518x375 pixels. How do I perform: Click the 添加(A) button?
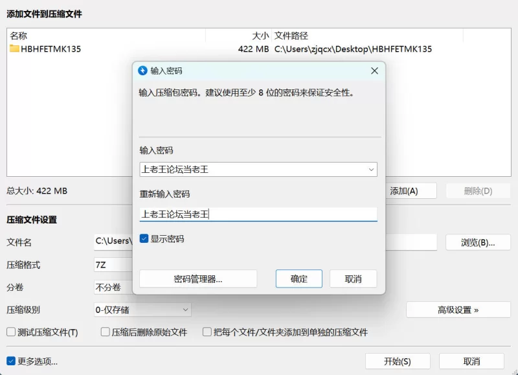[411, 191]
